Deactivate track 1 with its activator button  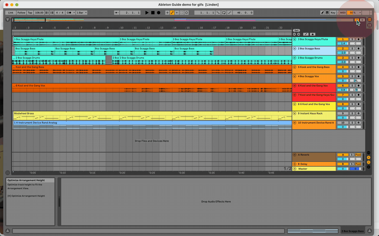click(343, 39)
